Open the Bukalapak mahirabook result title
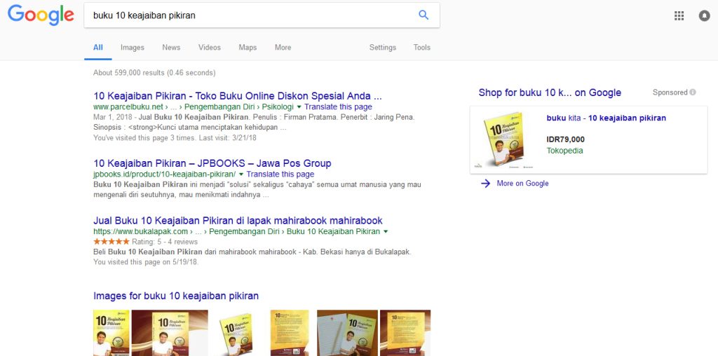The width and height of the screenshot is (718, 356). (x=238, y=221)
